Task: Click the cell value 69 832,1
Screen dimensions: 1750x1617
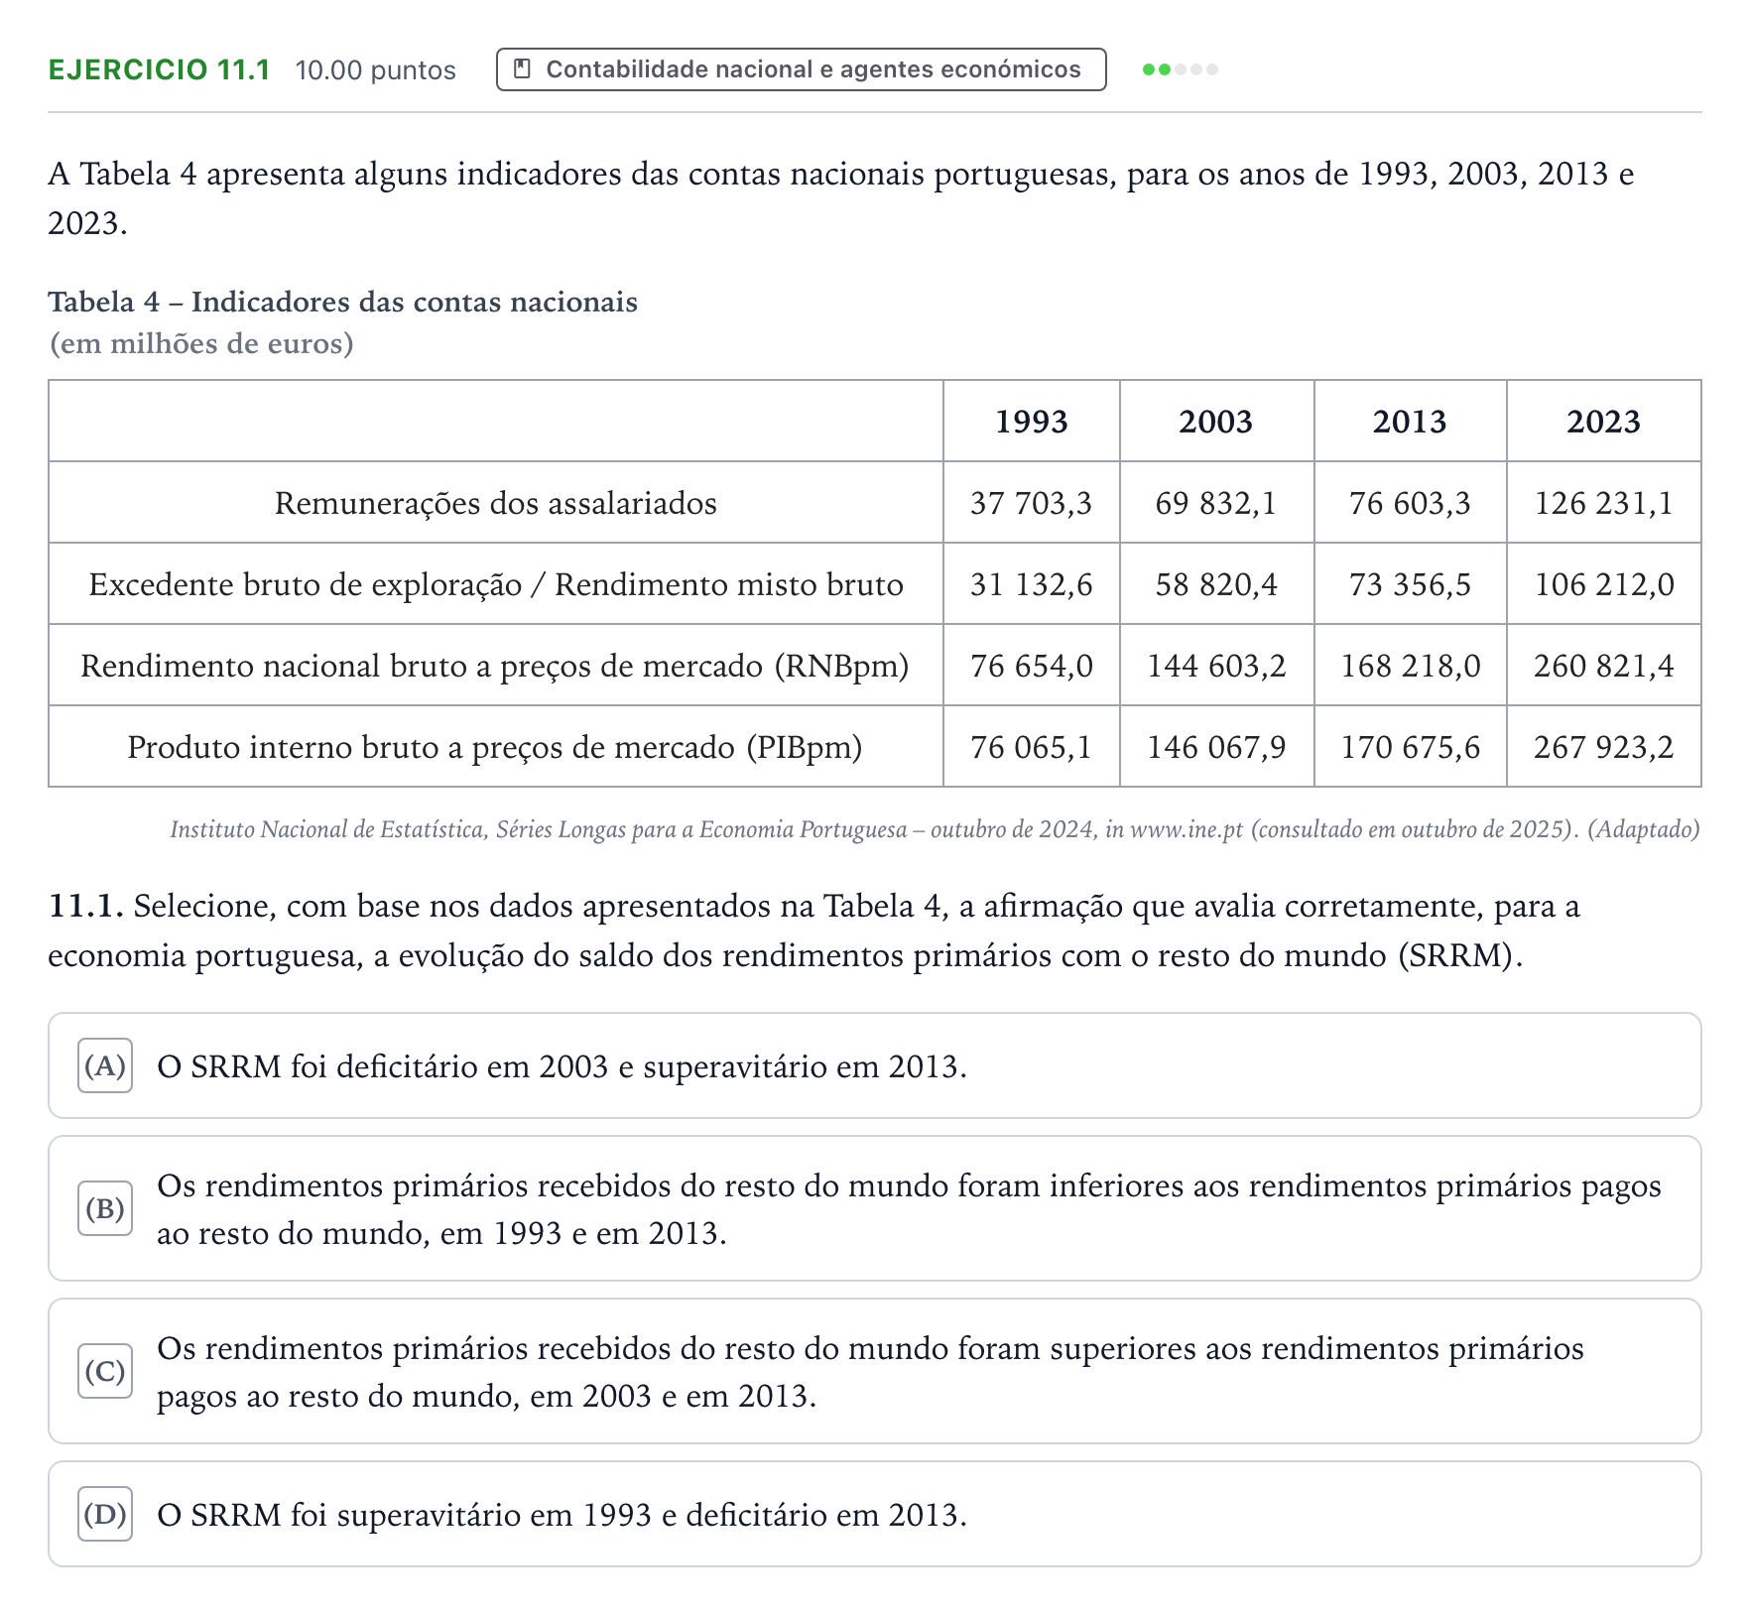Action: tap(1216, 503)
